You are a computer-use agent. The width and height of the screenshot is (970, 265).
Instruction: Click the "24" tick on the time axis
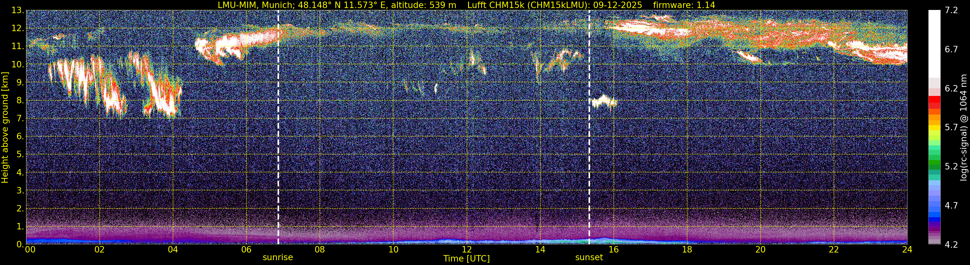907,250
